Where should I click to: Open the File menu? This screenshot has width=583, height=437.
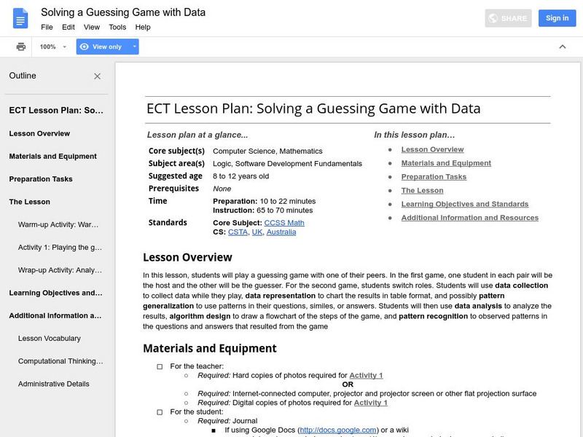(47, 27)
